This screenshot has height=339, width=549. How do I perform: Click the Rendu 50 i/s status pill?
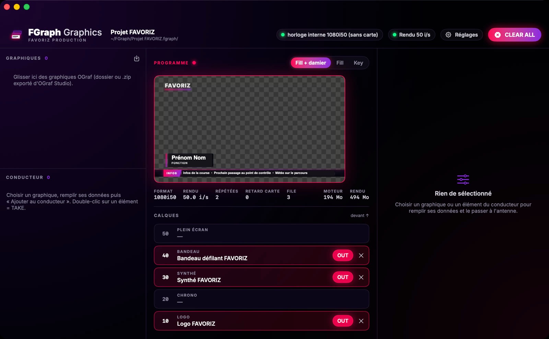pos(411,35)
